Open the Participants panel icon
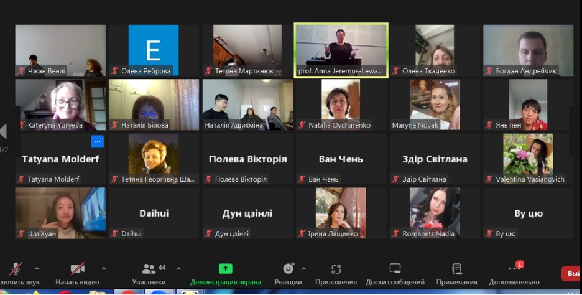The height and width of the screenshot is (295, 582). (149, 268)
